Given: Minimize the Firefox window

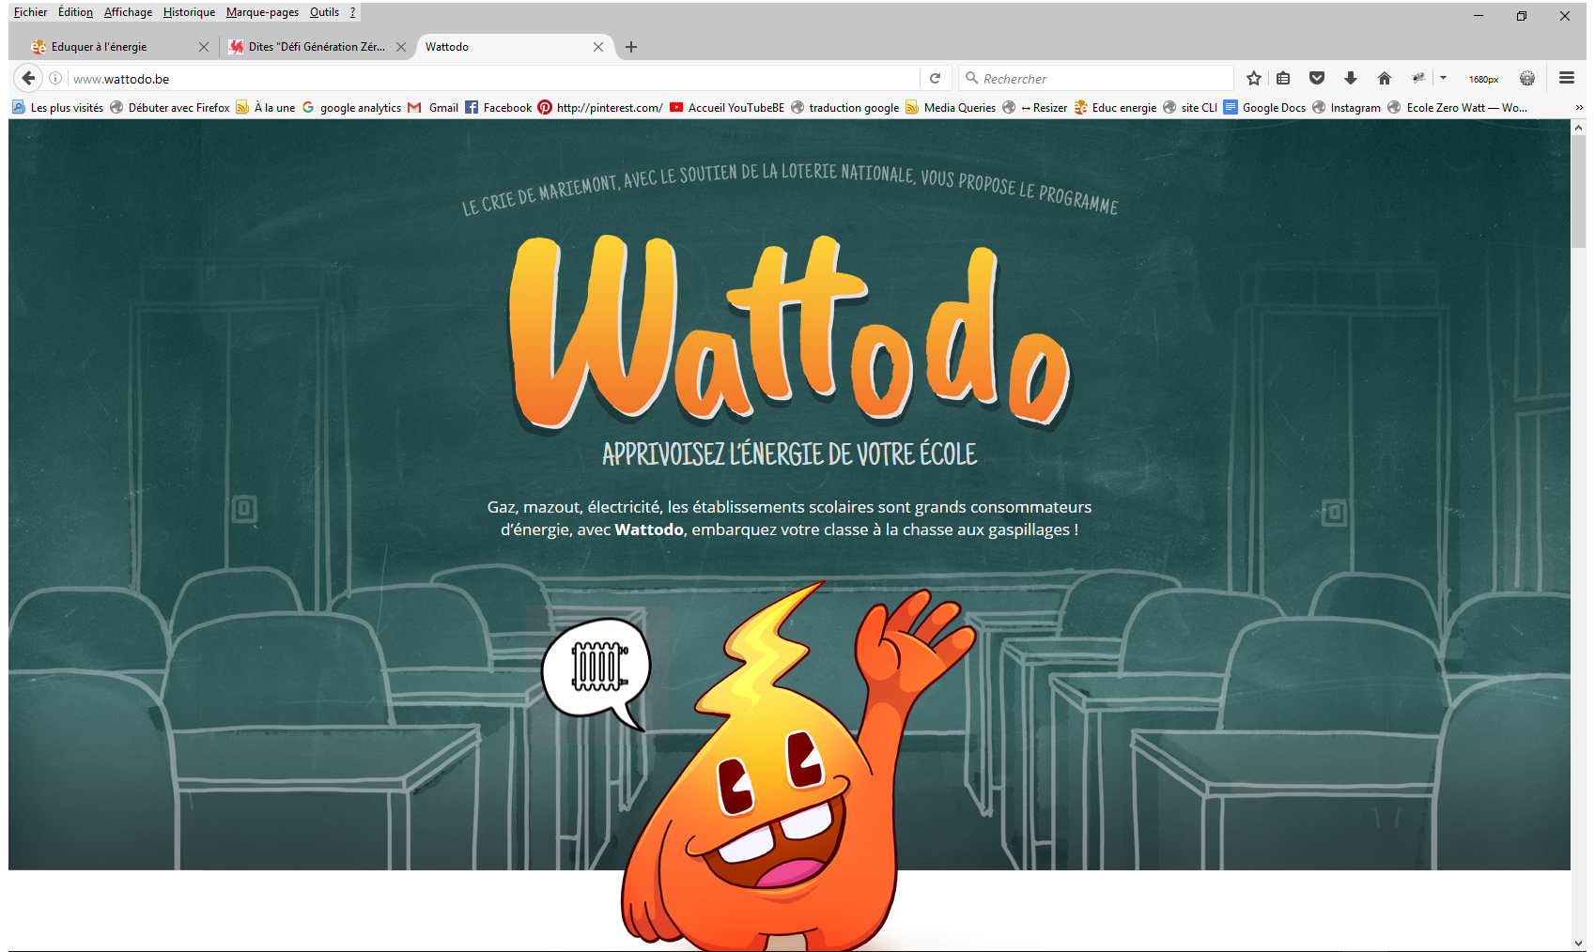Looking at the screenshot, I should 1479,15.
